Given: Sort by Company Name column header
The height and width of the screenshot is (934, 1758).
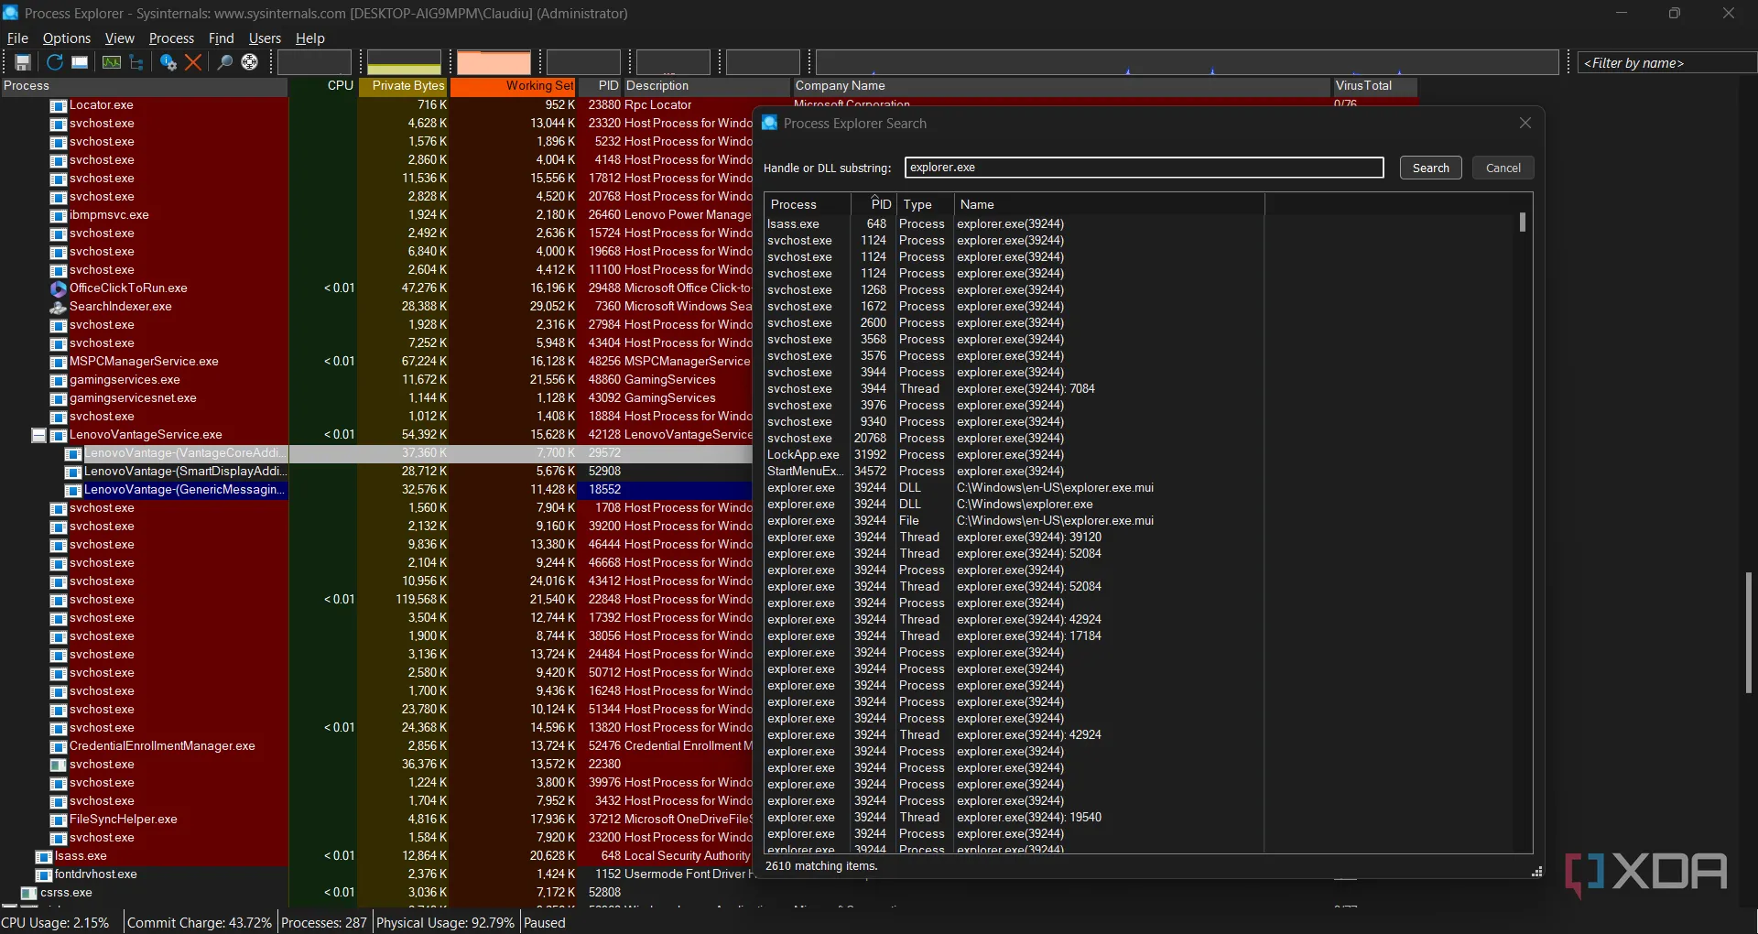Looking at the screenshot, I should coord(1062,86).
